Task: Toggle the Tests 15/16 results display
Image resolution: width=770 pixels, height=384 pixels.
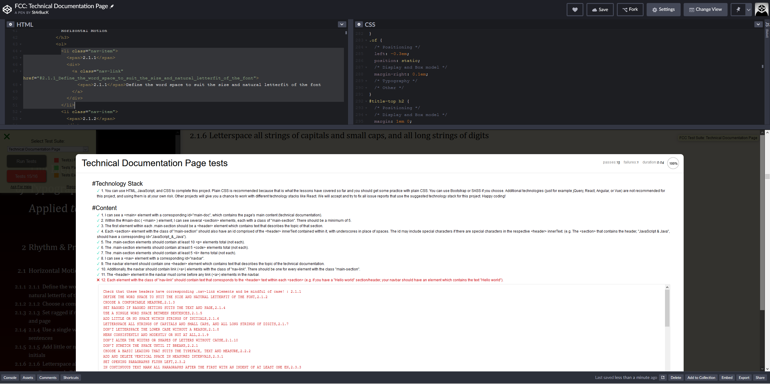Action: click(26, 176)
